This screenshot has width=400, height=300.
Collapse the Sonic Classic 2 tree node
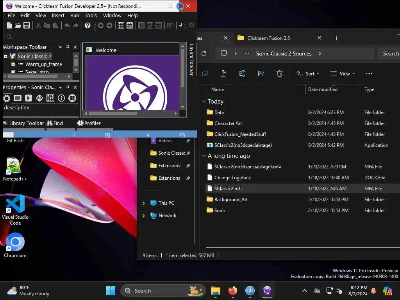[5, 56]
